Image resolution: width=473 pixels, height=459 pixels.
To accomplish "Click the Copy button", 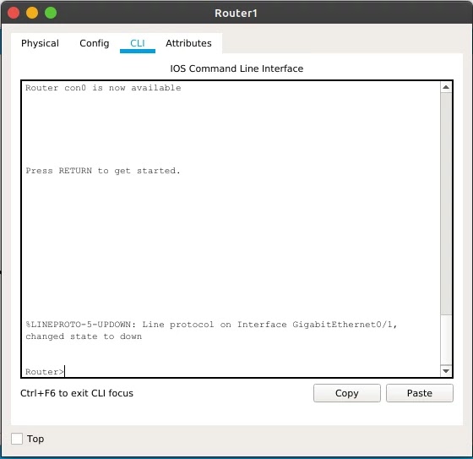I will (x=347, y=393).
